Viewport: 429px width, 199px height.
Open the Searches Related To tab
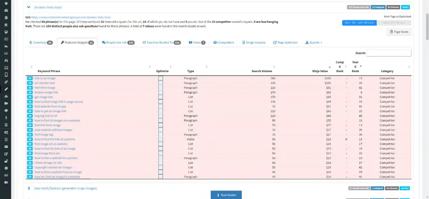(161, 43)
